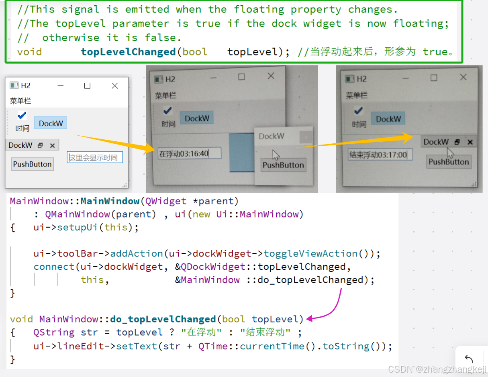Close the floating DockW window
Image resolution: width=488 pixels, height=377 pixels.
pyautogui.click(x=306, y=137)
